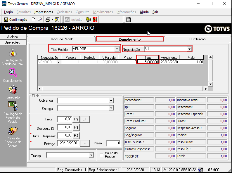
Task: Click the Entrega date field
Action: click(68, 143)
